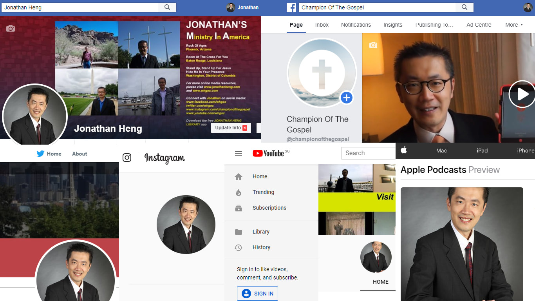
Task: Click the Home label in YouTube sidebar
Action: [260, 176]
